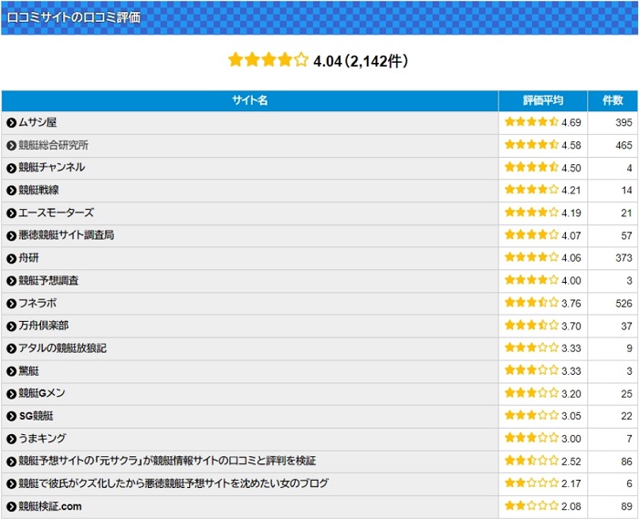Image resolution: width=639 pixels, height=519 pixels.
Task: Go to アタルの競艇放狼記 link
Action: pos(62,348)
